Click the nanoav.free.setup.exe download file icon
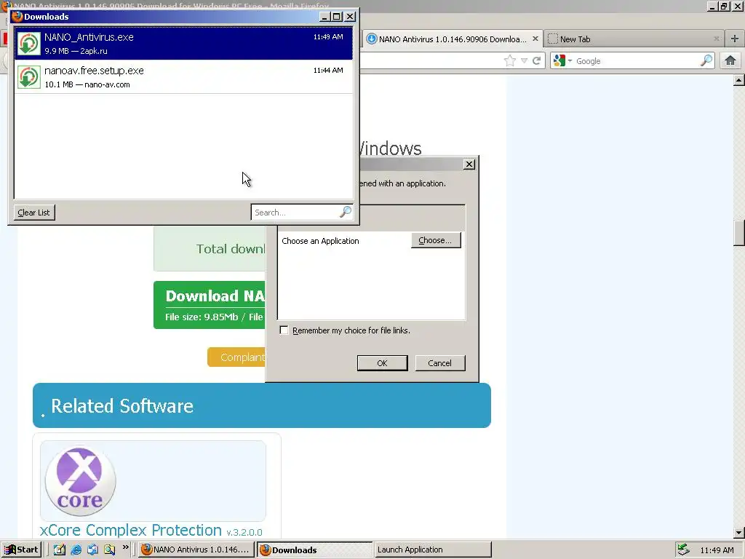This screenshot has width=745, height=559. point(29,76)
